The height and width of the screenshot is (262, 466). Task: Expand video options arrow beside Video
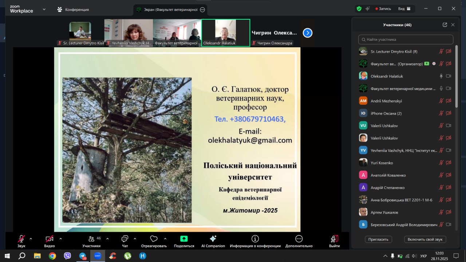coord(60,239)
